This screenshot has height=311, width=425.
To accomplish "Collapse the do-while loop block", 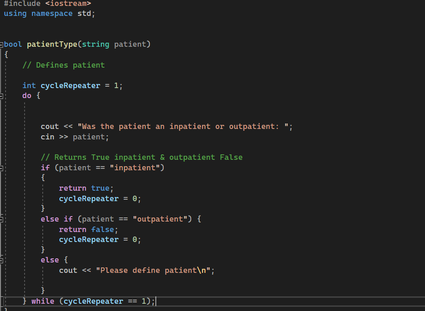I will click(2, 96).
